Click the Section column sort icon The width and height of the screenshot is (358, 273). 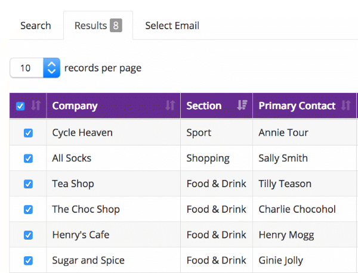coord(242,106)
